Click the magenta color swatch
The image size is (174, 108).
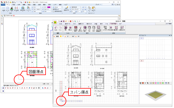[x=49, y=7]
